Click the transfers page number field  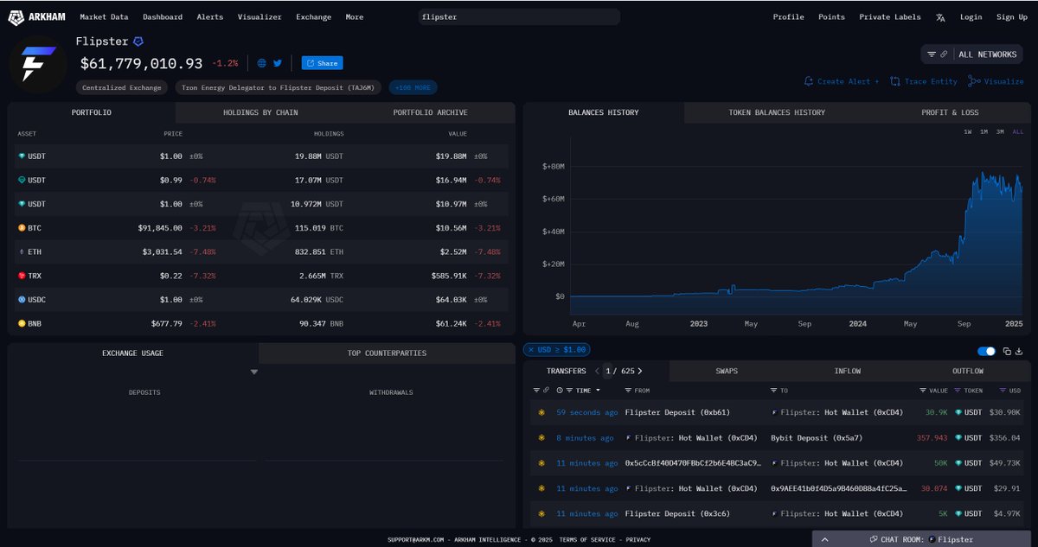pos(609,371)
